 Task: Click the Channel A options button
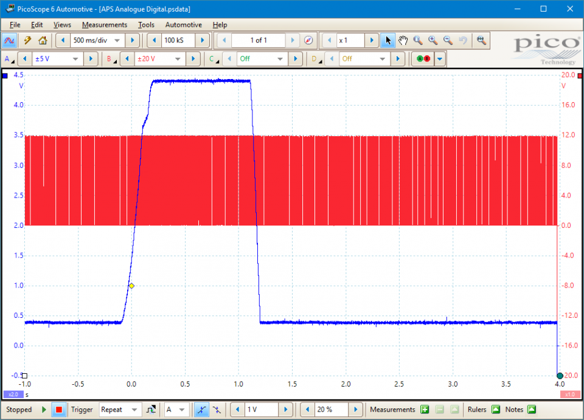(x=9, y=59)
